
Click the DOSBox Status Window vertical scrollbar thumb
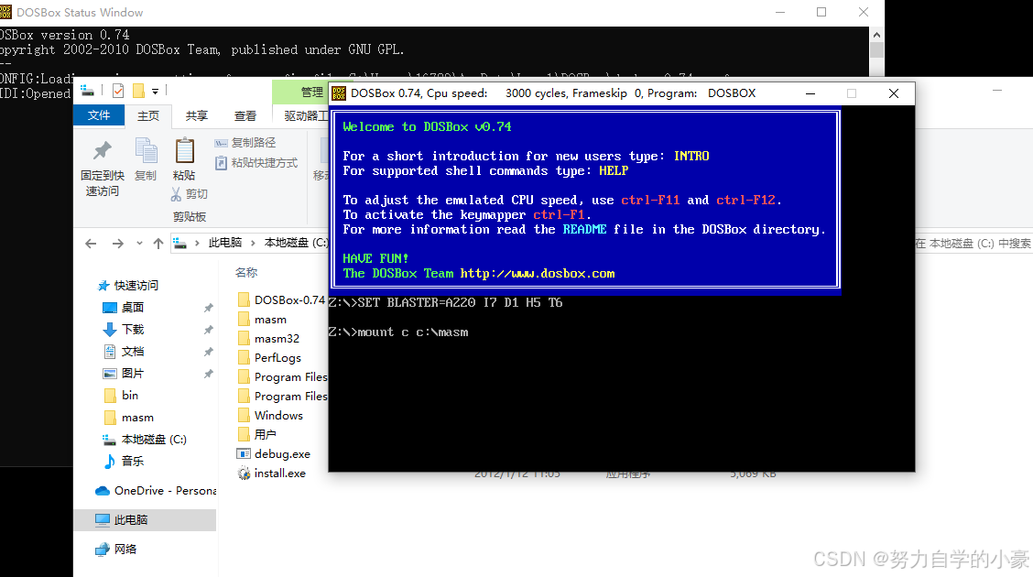click(x=876, y=50)
